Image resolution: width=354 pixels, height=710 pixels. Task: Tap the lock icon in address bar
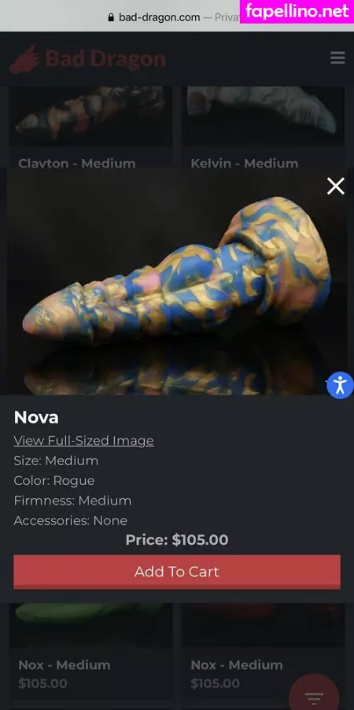112,17
